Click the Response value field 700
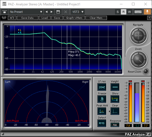This screenshot has height=137, width=152. [x=115, y=125]
